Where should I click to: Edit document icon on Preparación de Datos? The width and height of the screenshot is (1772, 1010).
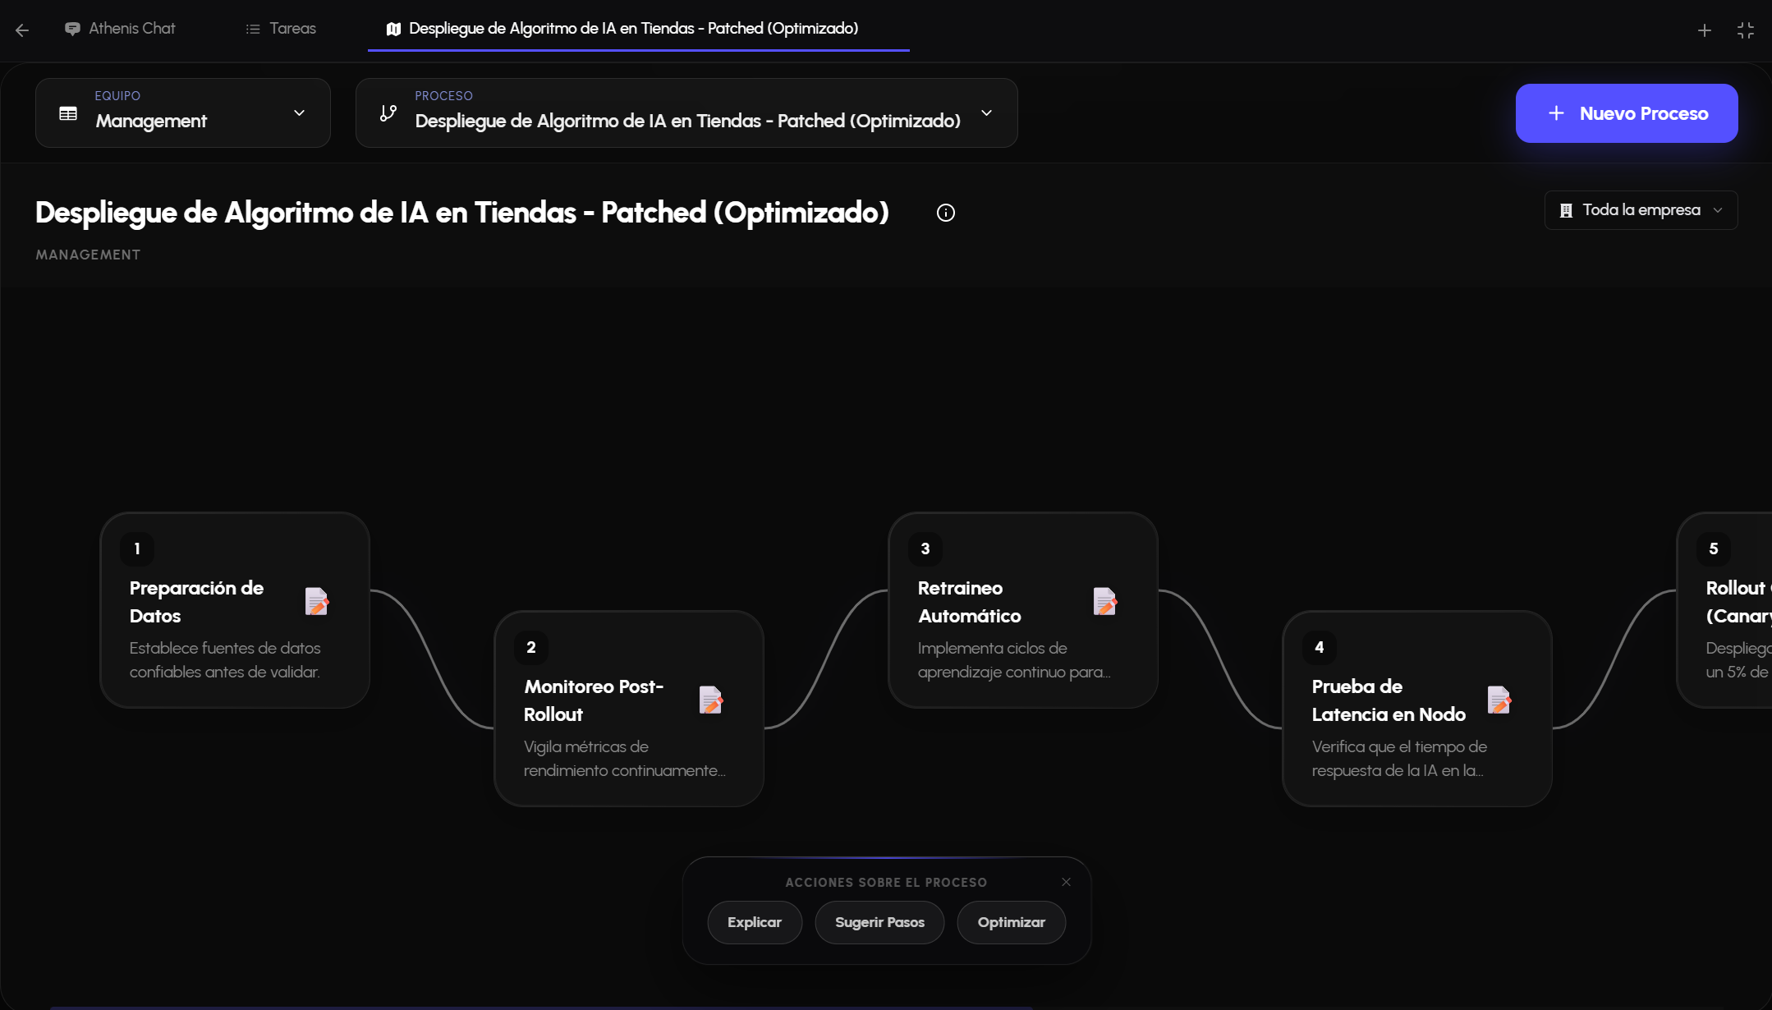(317, 602)
